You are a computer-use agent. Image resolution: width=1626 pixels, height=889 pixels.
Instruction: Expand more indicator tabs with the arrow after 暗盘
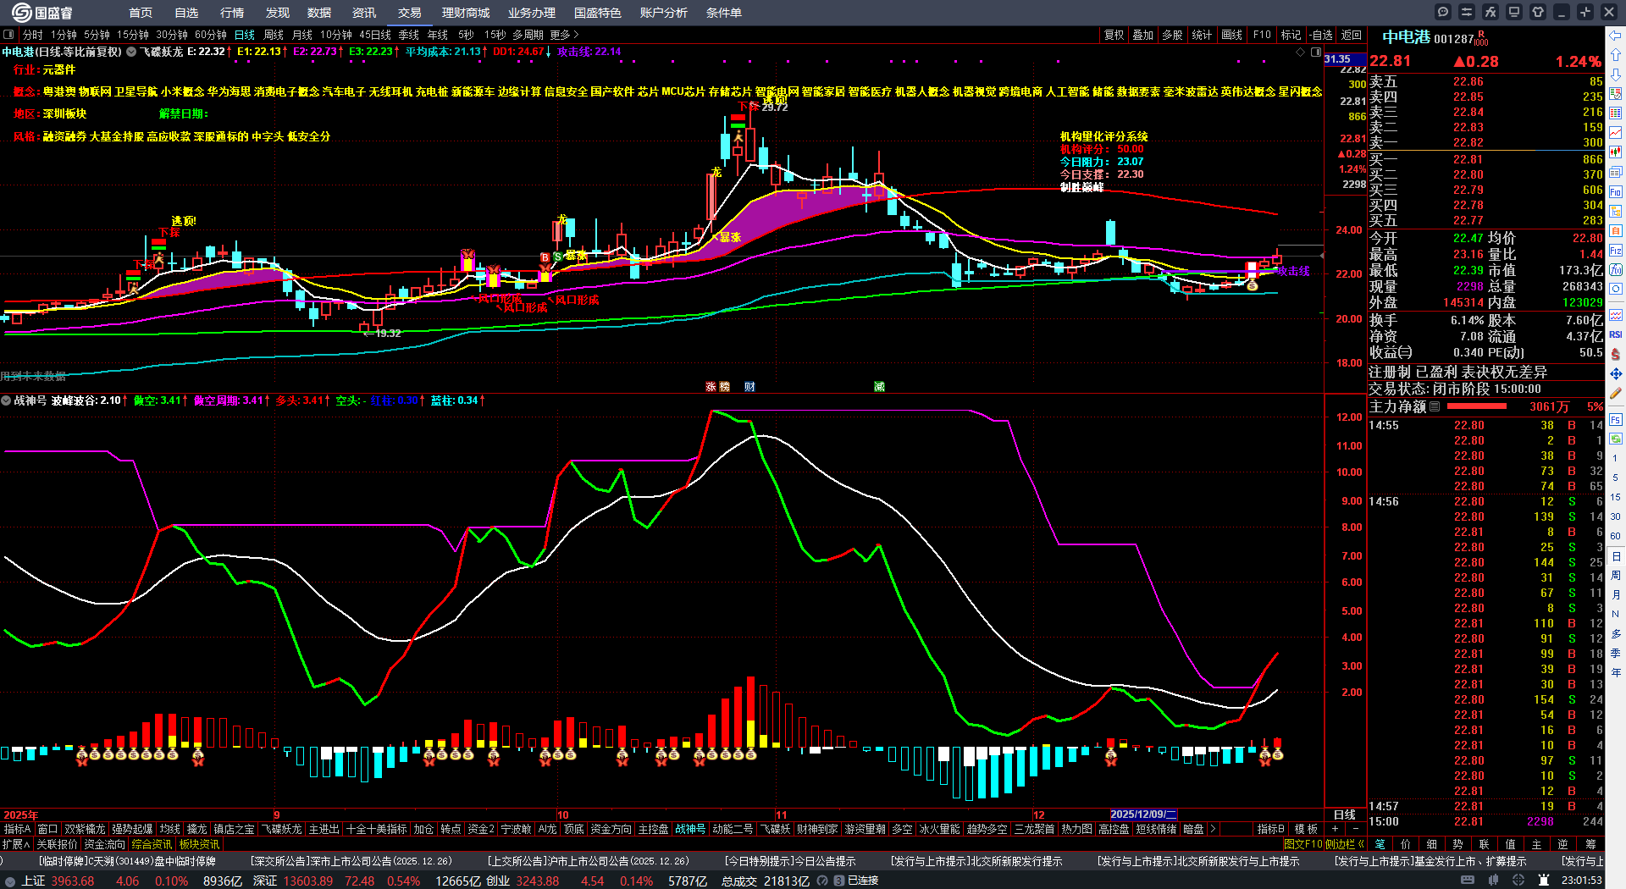[1213, 829]
